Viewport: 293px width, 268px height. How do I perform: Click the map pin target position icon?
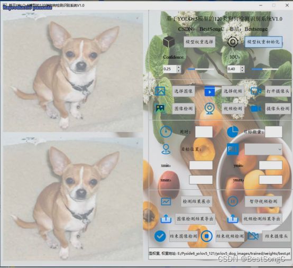tap(166, 149)
